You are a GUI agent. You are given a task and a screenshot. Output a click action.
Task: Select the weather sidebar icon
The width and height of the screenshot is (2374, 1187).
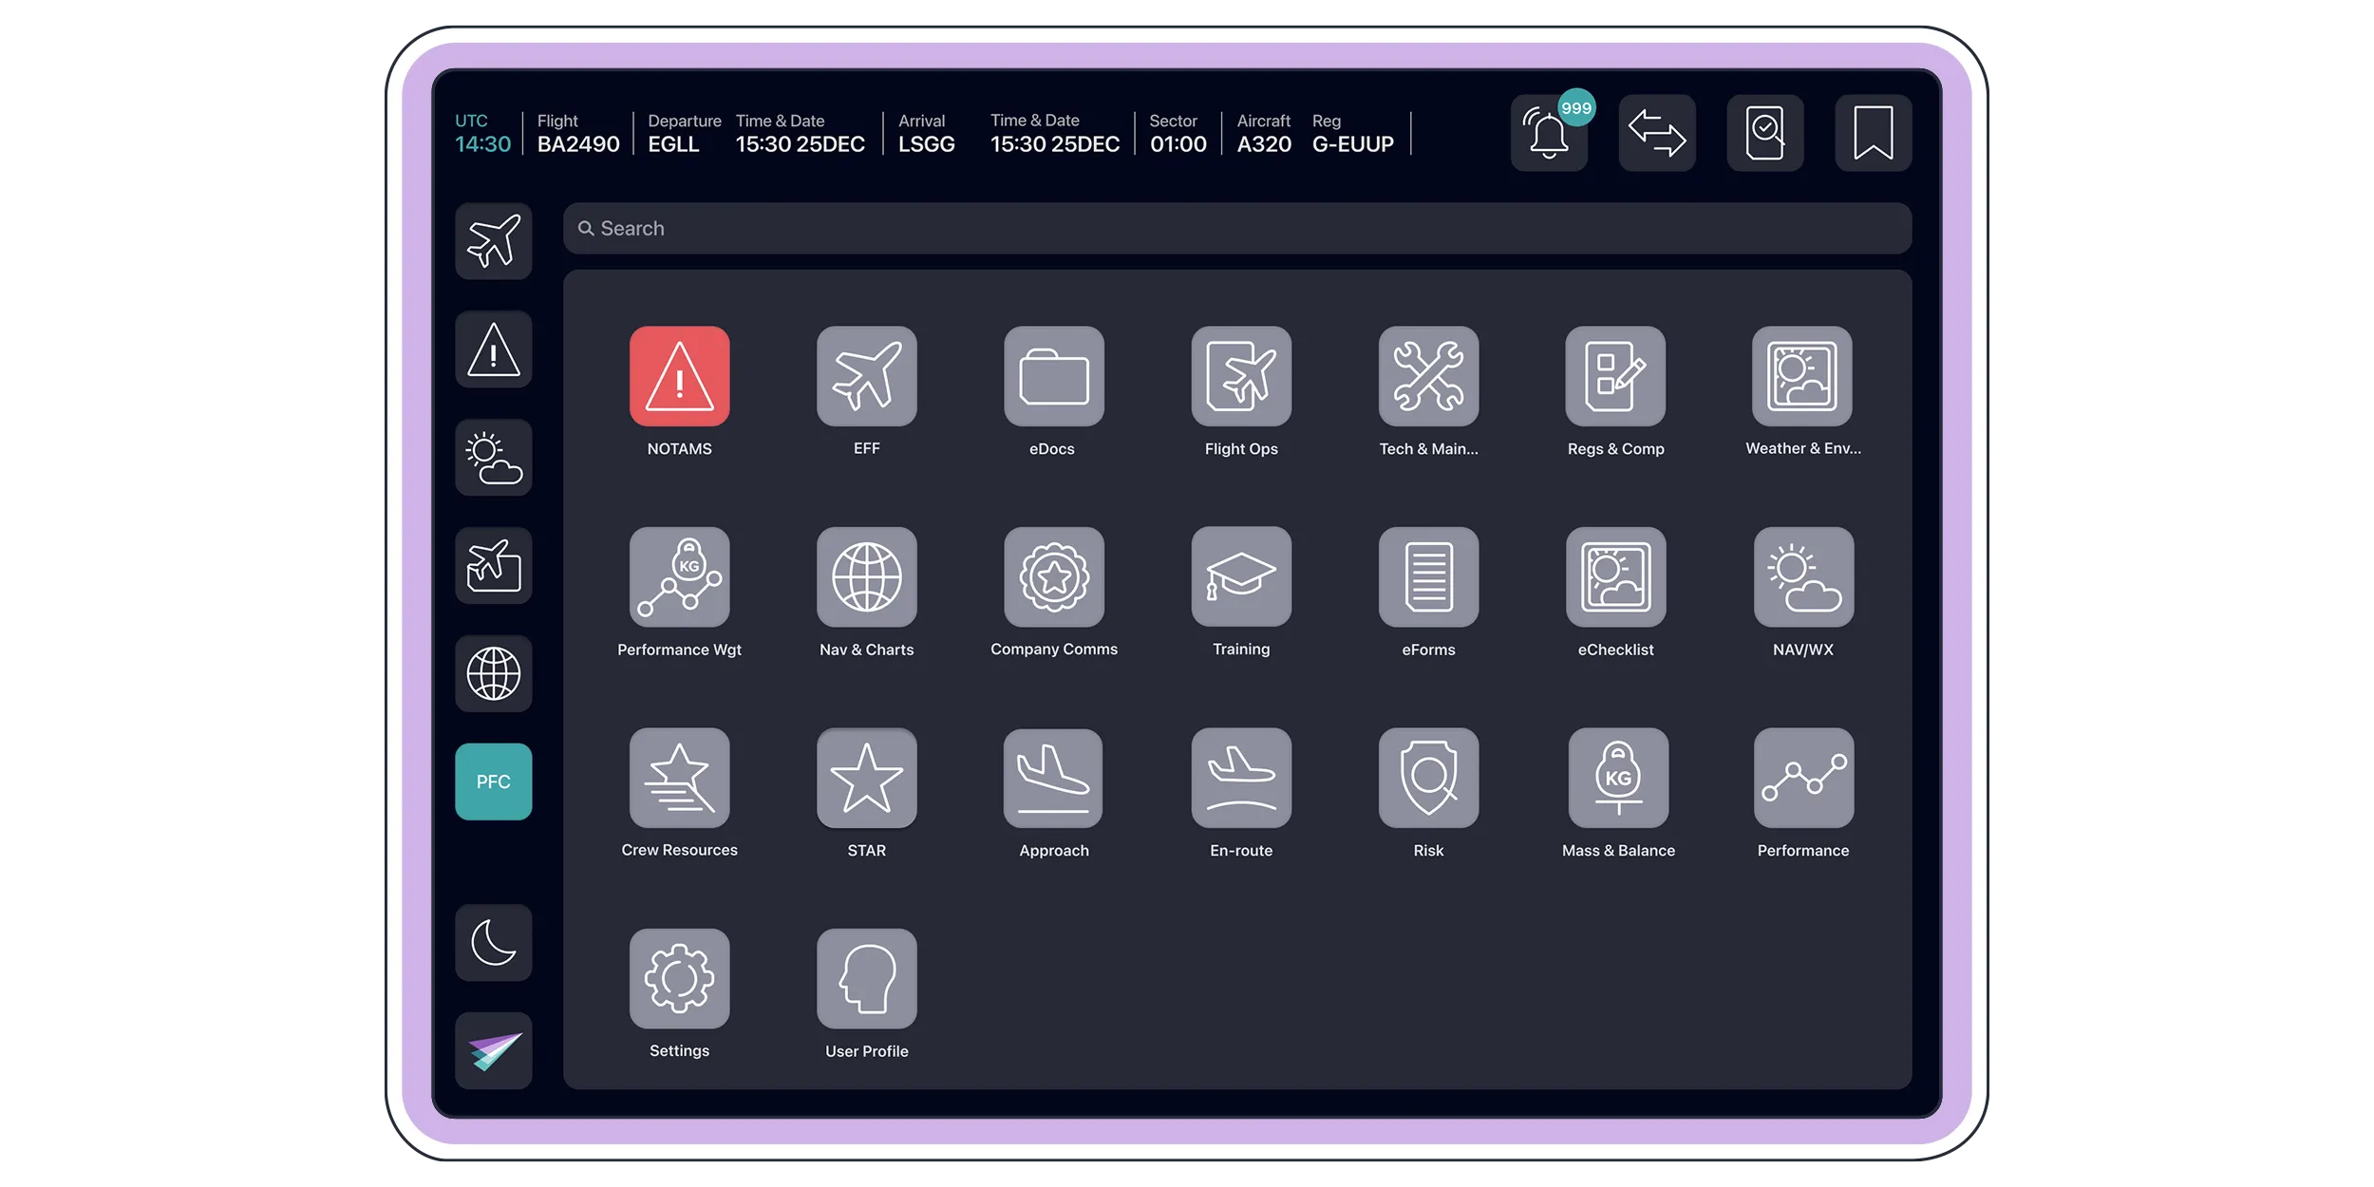(493, 458)
